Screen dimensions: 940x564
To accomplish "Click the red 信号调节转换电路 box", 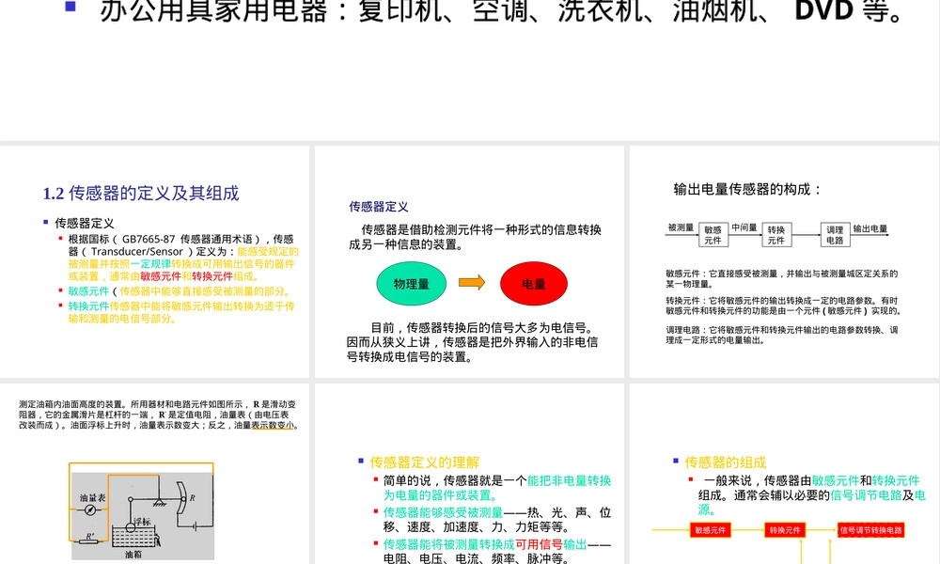I will (x=870, y=530).
